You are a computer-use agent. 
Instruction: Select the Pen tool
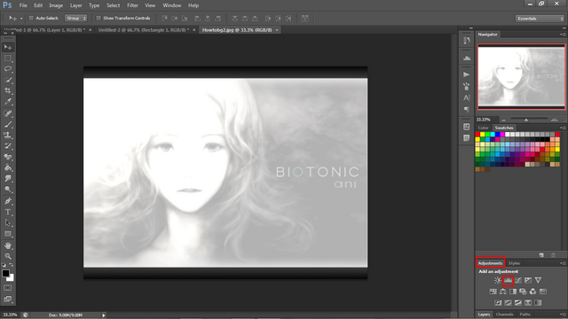click(8, 201)
